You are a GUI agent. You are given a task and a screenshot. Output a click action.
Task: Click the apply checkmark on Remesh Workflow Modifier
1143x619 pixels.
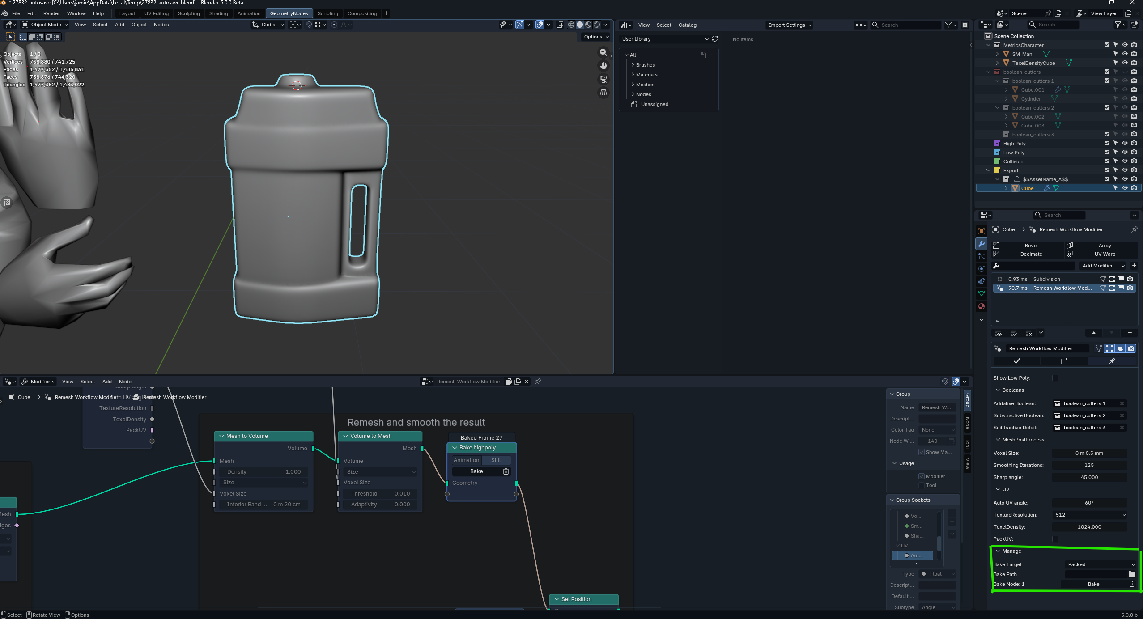1016,361
